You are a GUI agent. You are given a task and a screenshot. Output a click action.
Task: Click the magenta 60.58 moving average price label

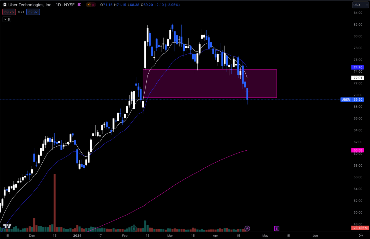tap(358, 150)
